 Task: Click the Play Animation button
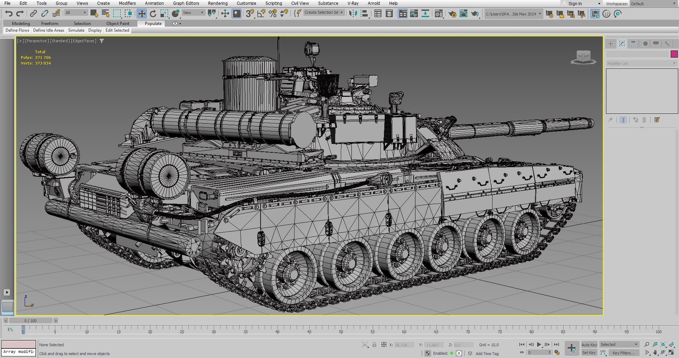pos(539,345)
